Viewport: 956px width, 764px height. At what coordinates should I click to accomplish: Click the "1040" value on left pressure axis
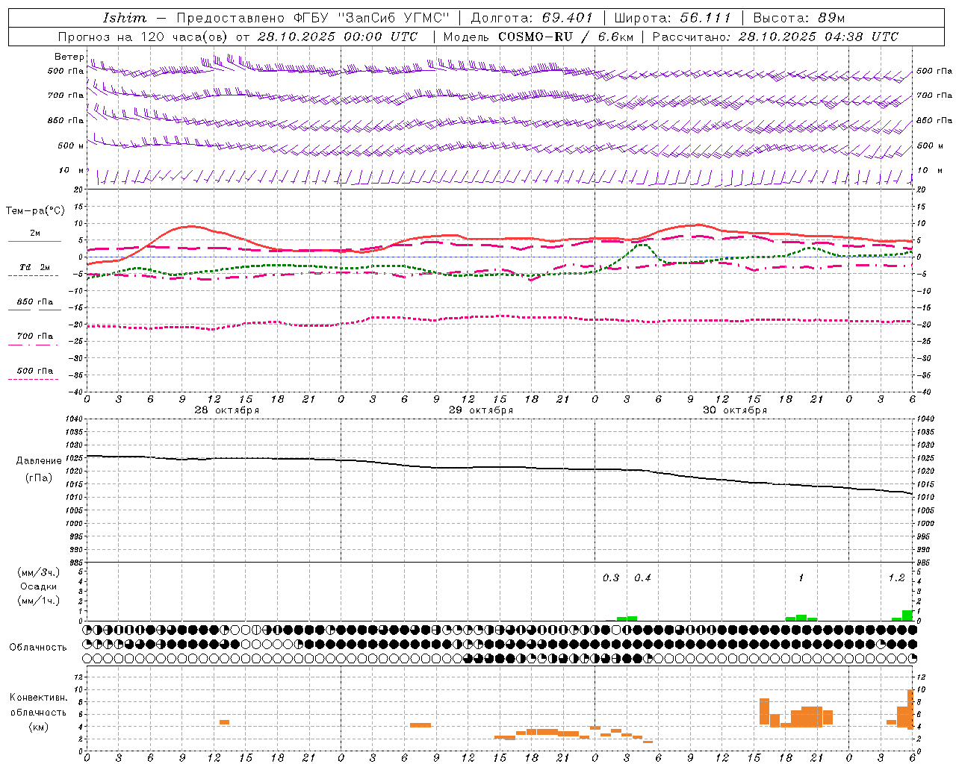75,419
